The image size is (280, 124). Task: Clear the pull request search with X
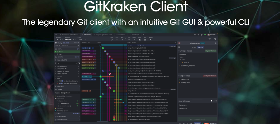coord(76,63)
